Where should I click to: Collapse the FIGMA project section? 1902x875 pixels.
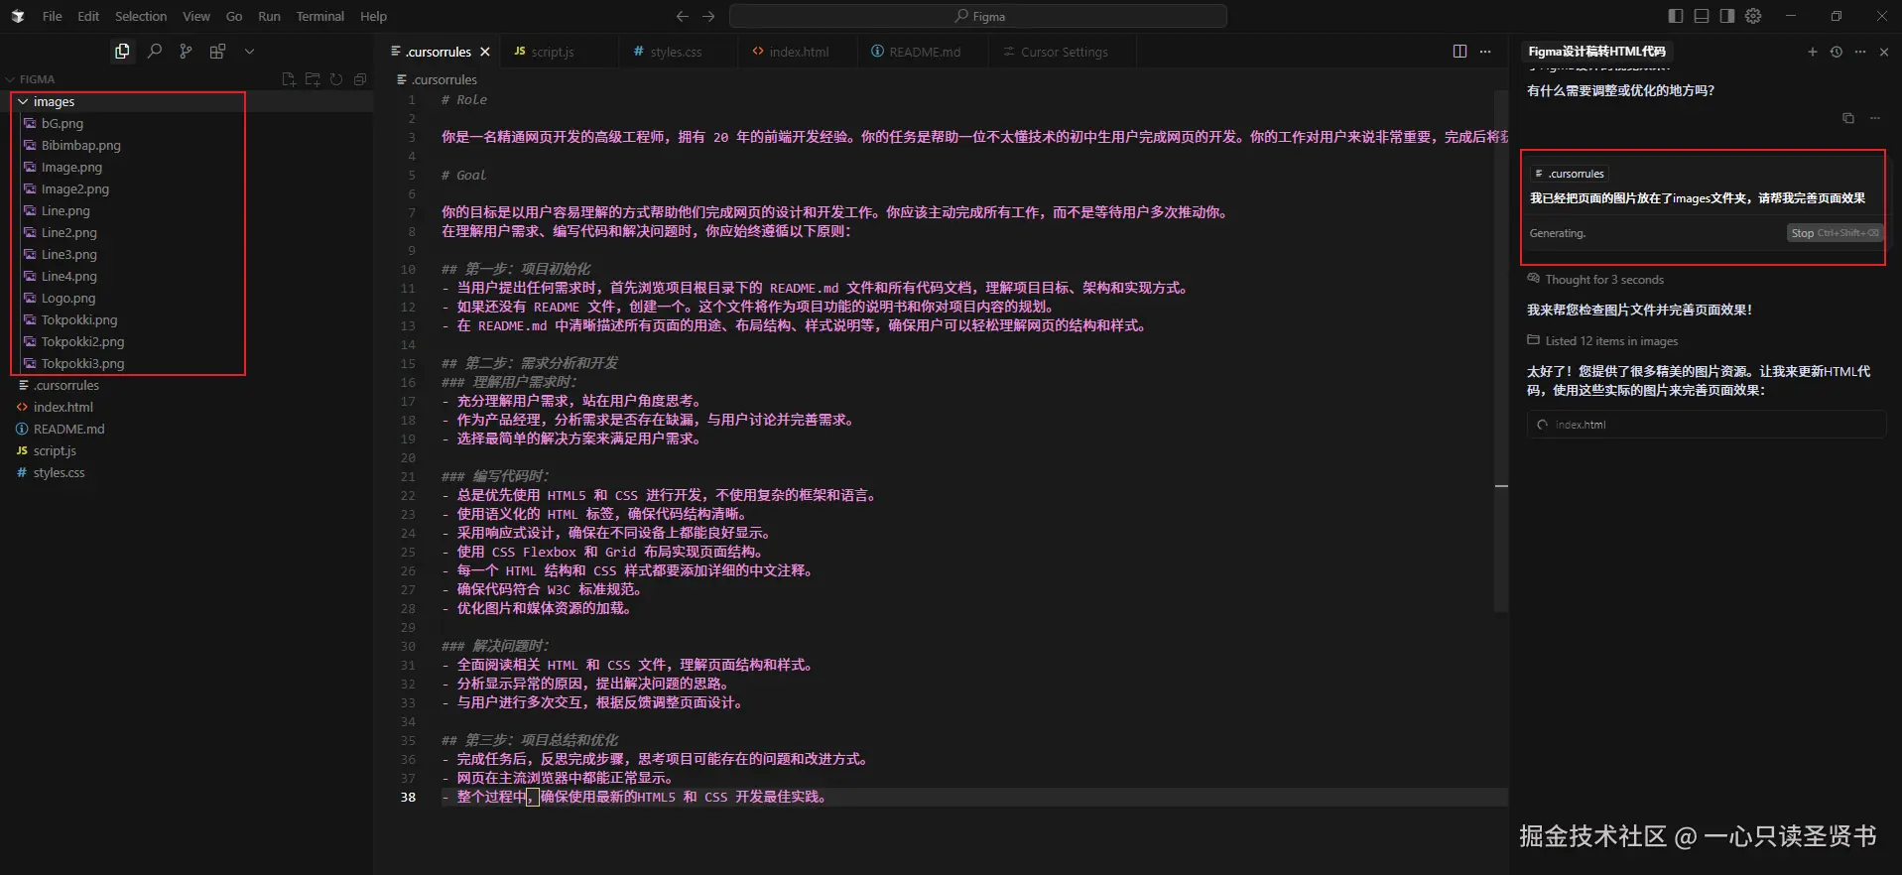[30, 79]
